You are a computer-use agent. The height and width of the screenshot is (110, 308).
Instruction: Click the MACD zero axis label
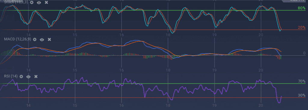pos(304,53)
